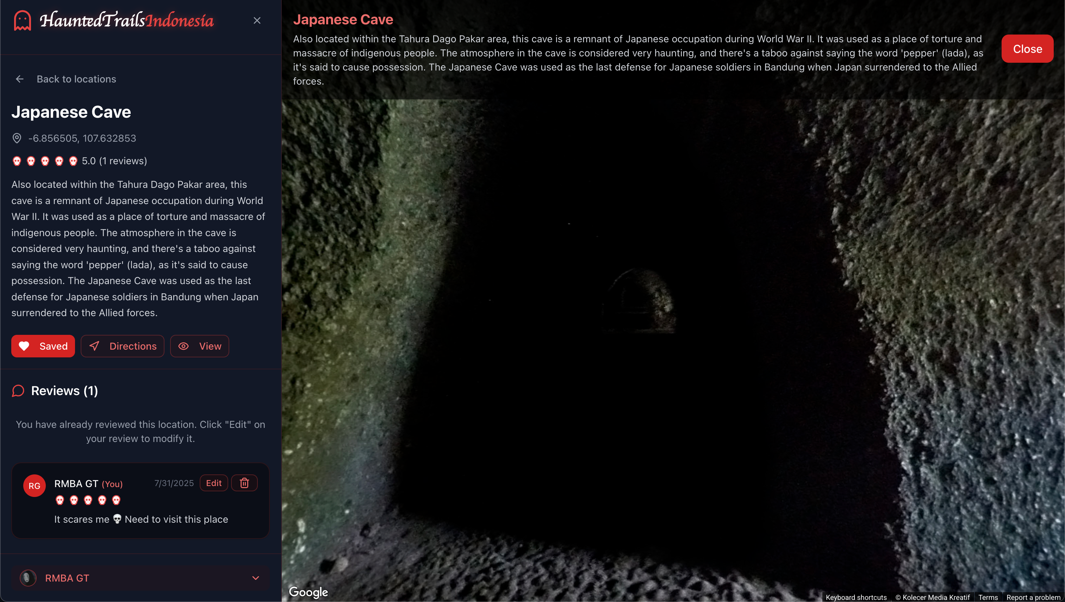Toggle the View eye button

(200, 346)
